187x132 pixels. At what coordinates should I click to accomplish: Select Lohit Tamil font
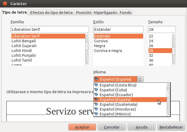[48, 60]
